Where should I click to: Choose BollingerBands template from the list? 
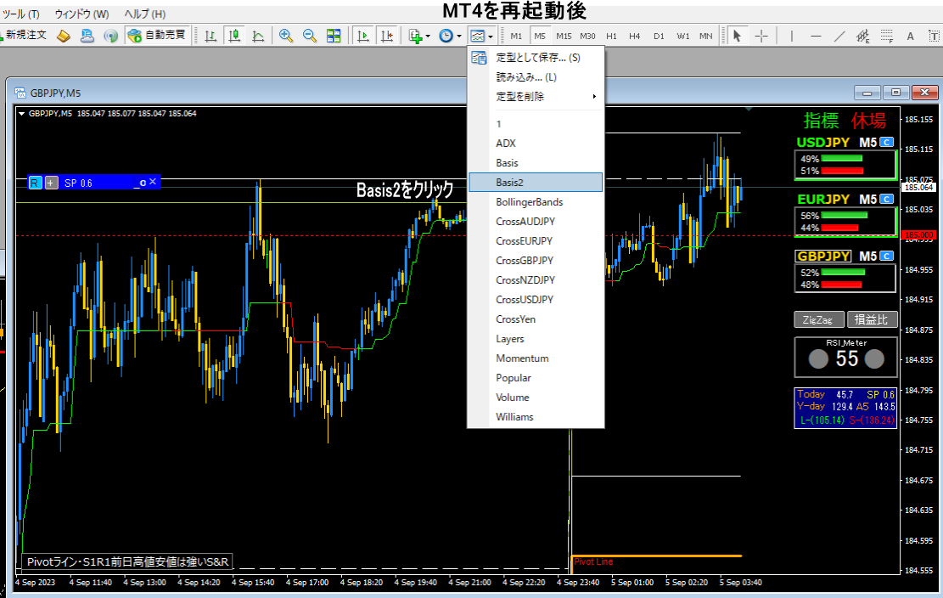coord(530,202)
